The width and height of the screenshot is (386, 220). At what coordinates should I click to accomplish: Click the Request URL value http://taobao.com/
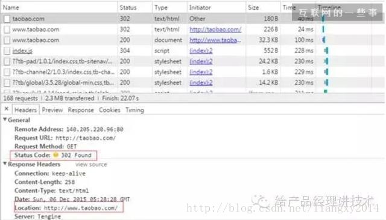[86, 138]
